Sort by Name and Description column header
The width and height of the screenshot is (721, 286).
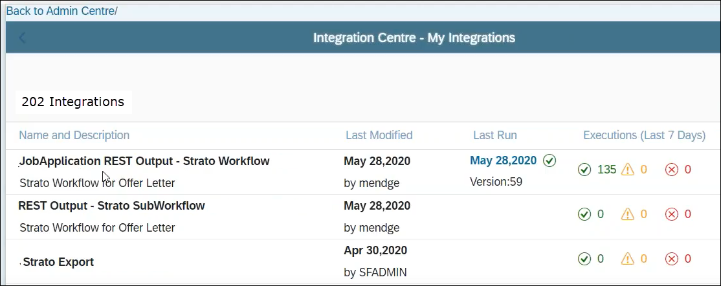(x=74, y=135)
